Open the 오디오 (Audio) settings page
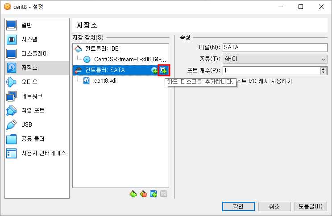 click(37, 82)
